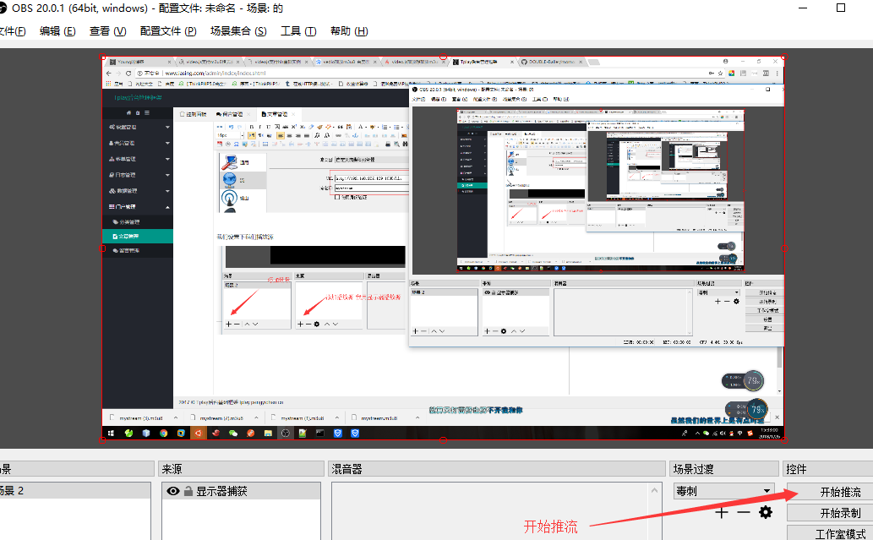Open transition properties gear icon
The image size is (873, 540).
pyautogui.click(x=767, y=512)
